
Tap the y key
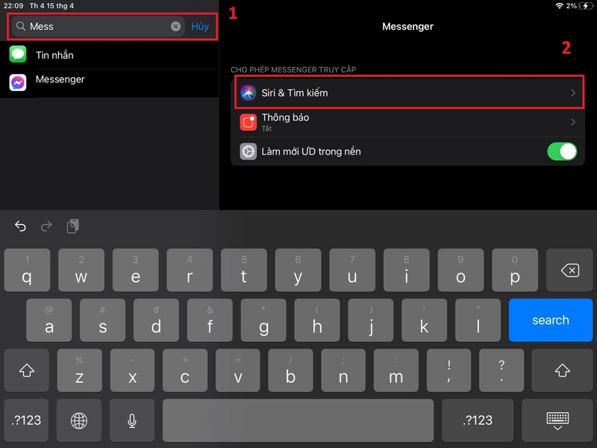(298, 270)
